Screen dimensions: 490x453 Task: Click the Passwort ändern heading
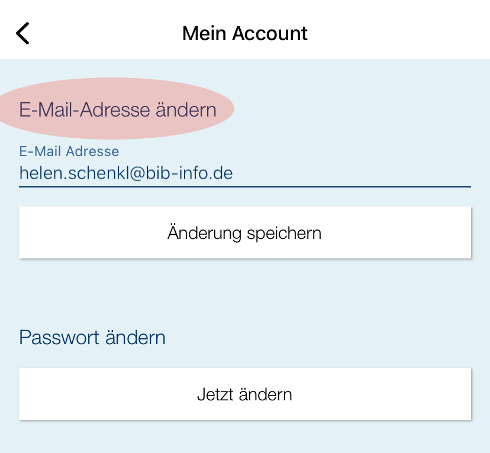click(x=92, y=337)
